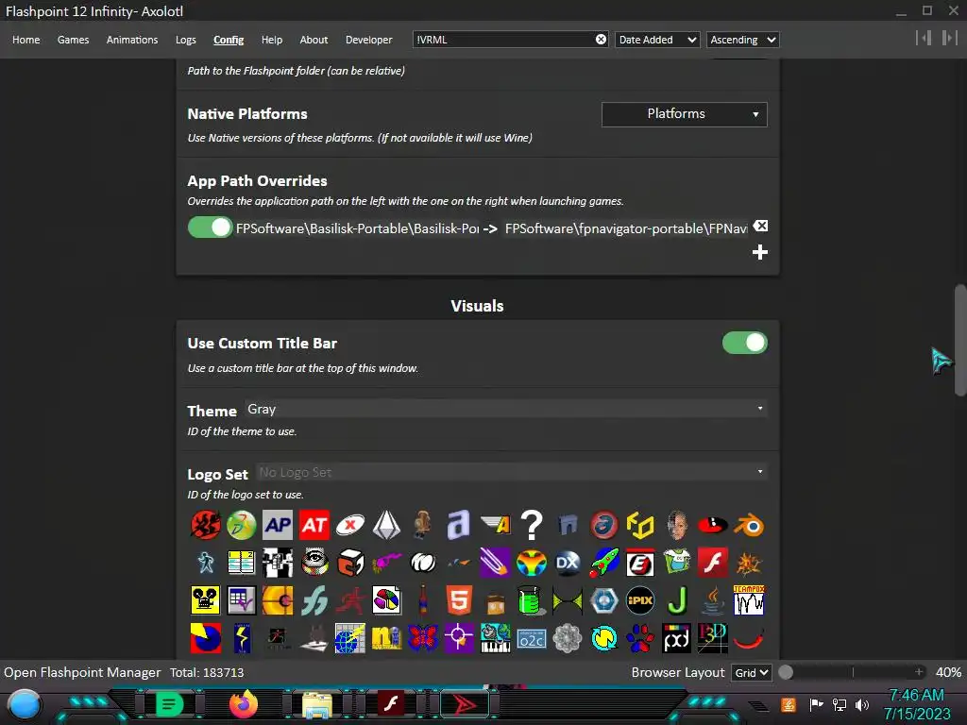Click the volume speaker tray icon

click(861, 704)
